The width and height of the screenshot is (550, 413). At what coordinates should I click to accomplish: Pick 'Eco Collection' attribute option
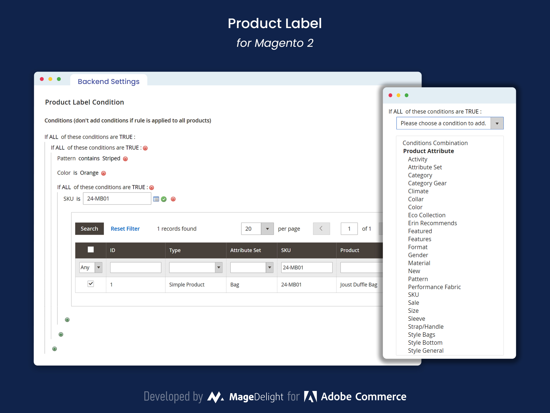click(x=427, y=215)
